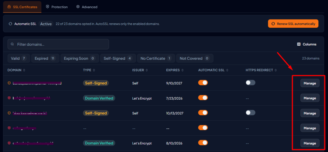The height and width of the screenshot is (152, 328).
Task: Click the refresh icon in Renew SSL button
Action: (273, 24)
